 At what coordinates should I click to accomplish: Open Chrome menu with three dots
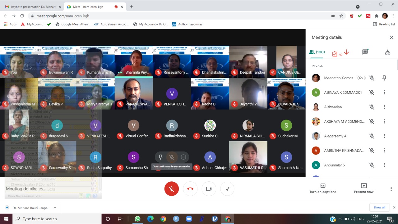click(393, 16)
